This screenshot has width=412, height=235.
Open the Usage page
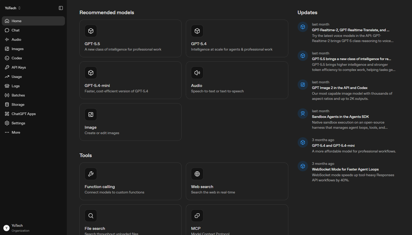[33, 77]
